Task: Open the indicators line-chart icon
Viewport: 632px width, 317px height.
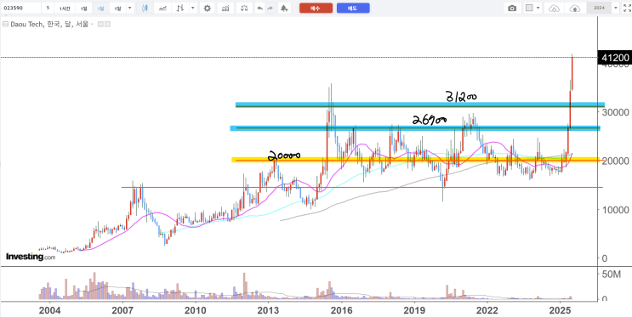Action: pos(163,8)
